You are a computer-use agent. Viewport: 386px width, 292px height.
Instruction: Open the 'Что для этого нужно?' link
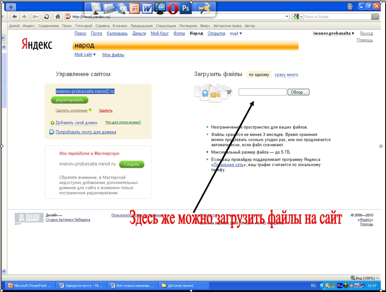[x=123, y=122]
